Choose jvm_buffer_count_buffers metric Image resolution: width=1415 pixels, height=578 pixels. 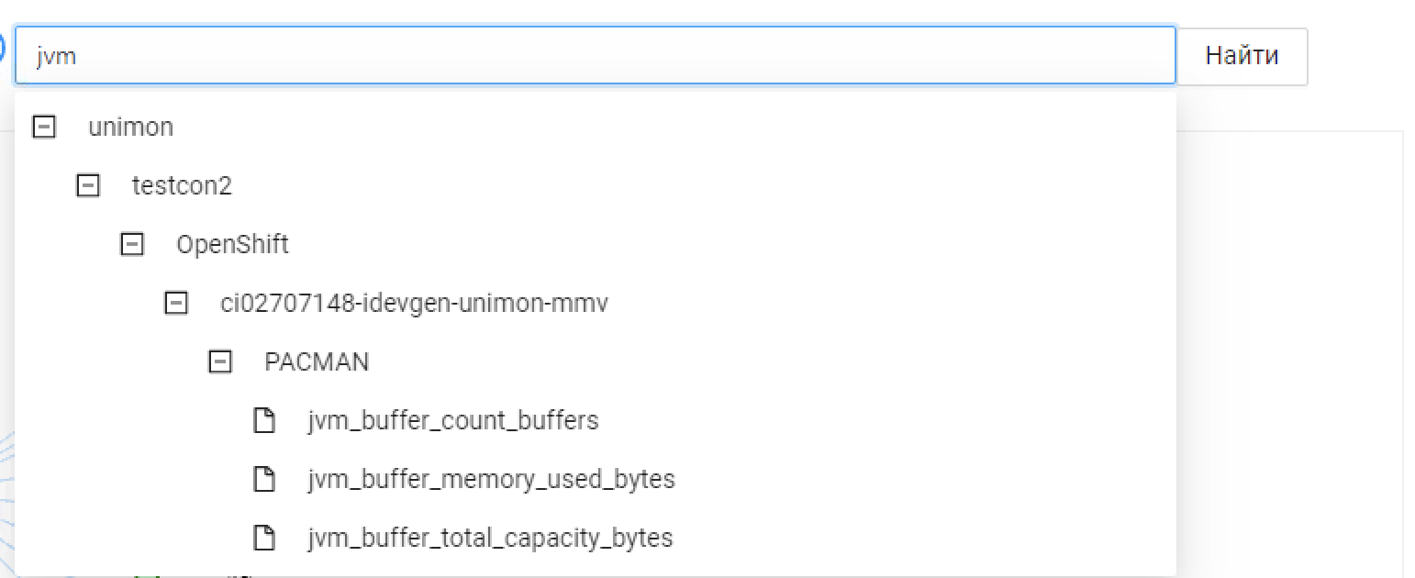pyautogui.click(x=453, y=420)
